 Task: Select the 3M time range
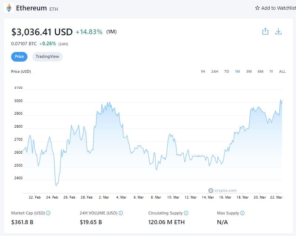tap(249, 71)
